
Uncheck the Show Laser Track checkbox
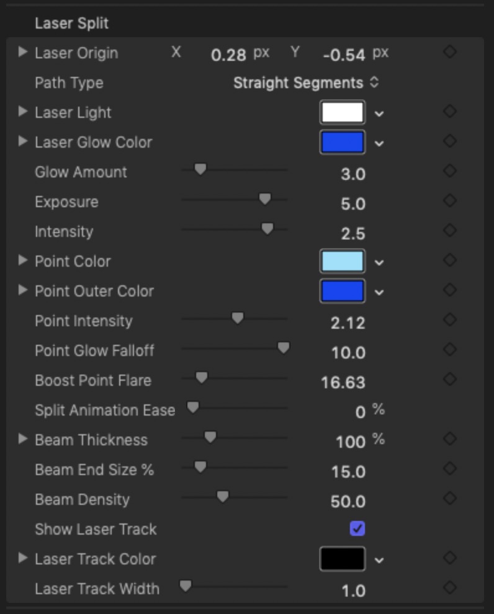(x=357, y=528)
